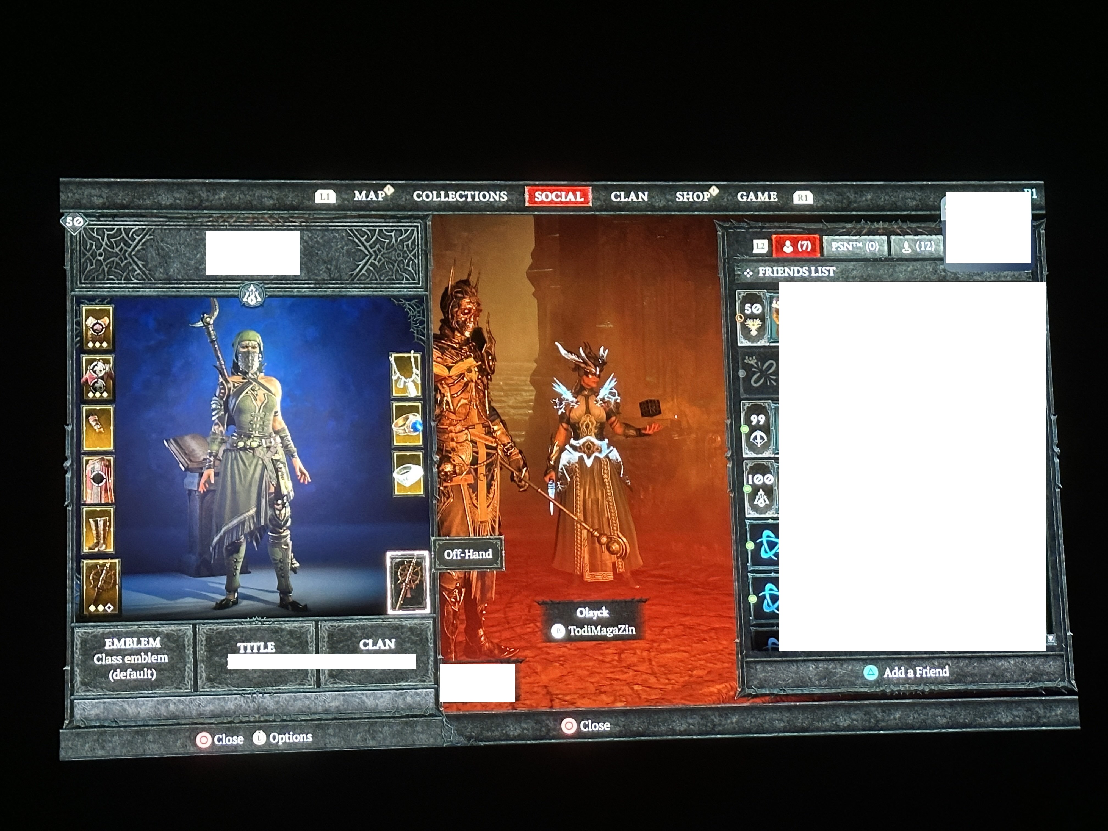
Task: Click the FRIENDS LIST header
Action: tap(796, 272)
